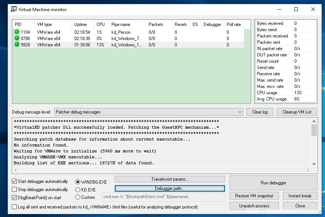Enable logging of all sent and received packets
This screenshot has width=325, height=217.
pos(14,207)
